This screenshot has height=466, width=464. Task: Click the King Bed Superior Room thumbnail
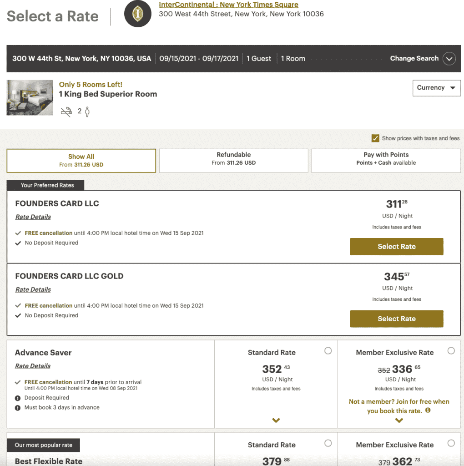tap(30, 97)
